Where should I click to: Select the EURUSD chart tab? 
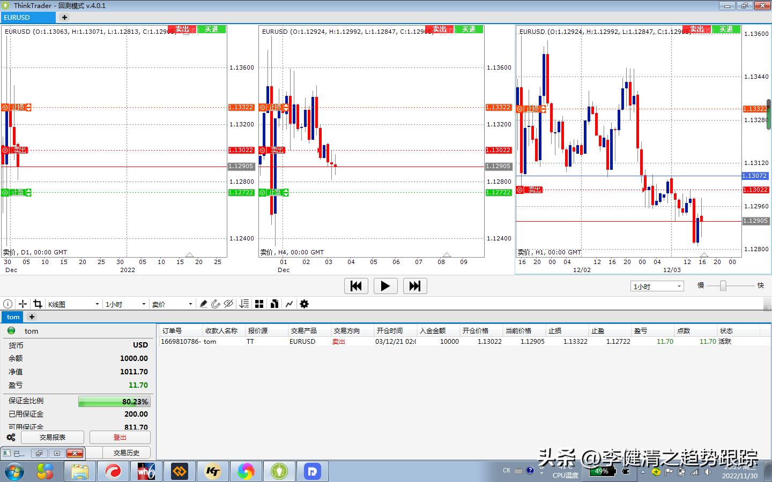27,17
